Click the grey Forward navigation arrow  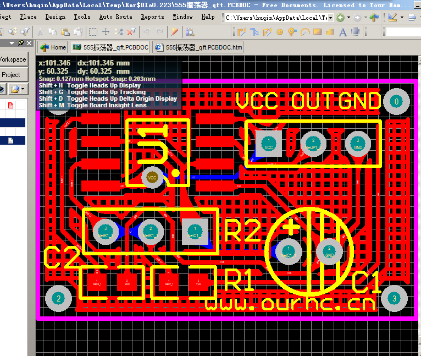click(x=357, y=18)
